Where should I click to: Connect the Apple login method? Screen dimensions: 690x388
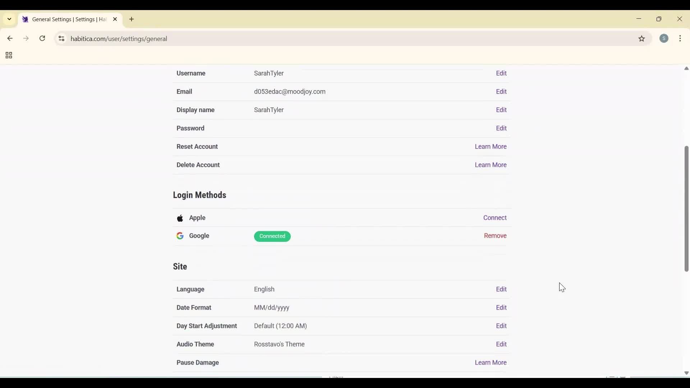[494, 218]
